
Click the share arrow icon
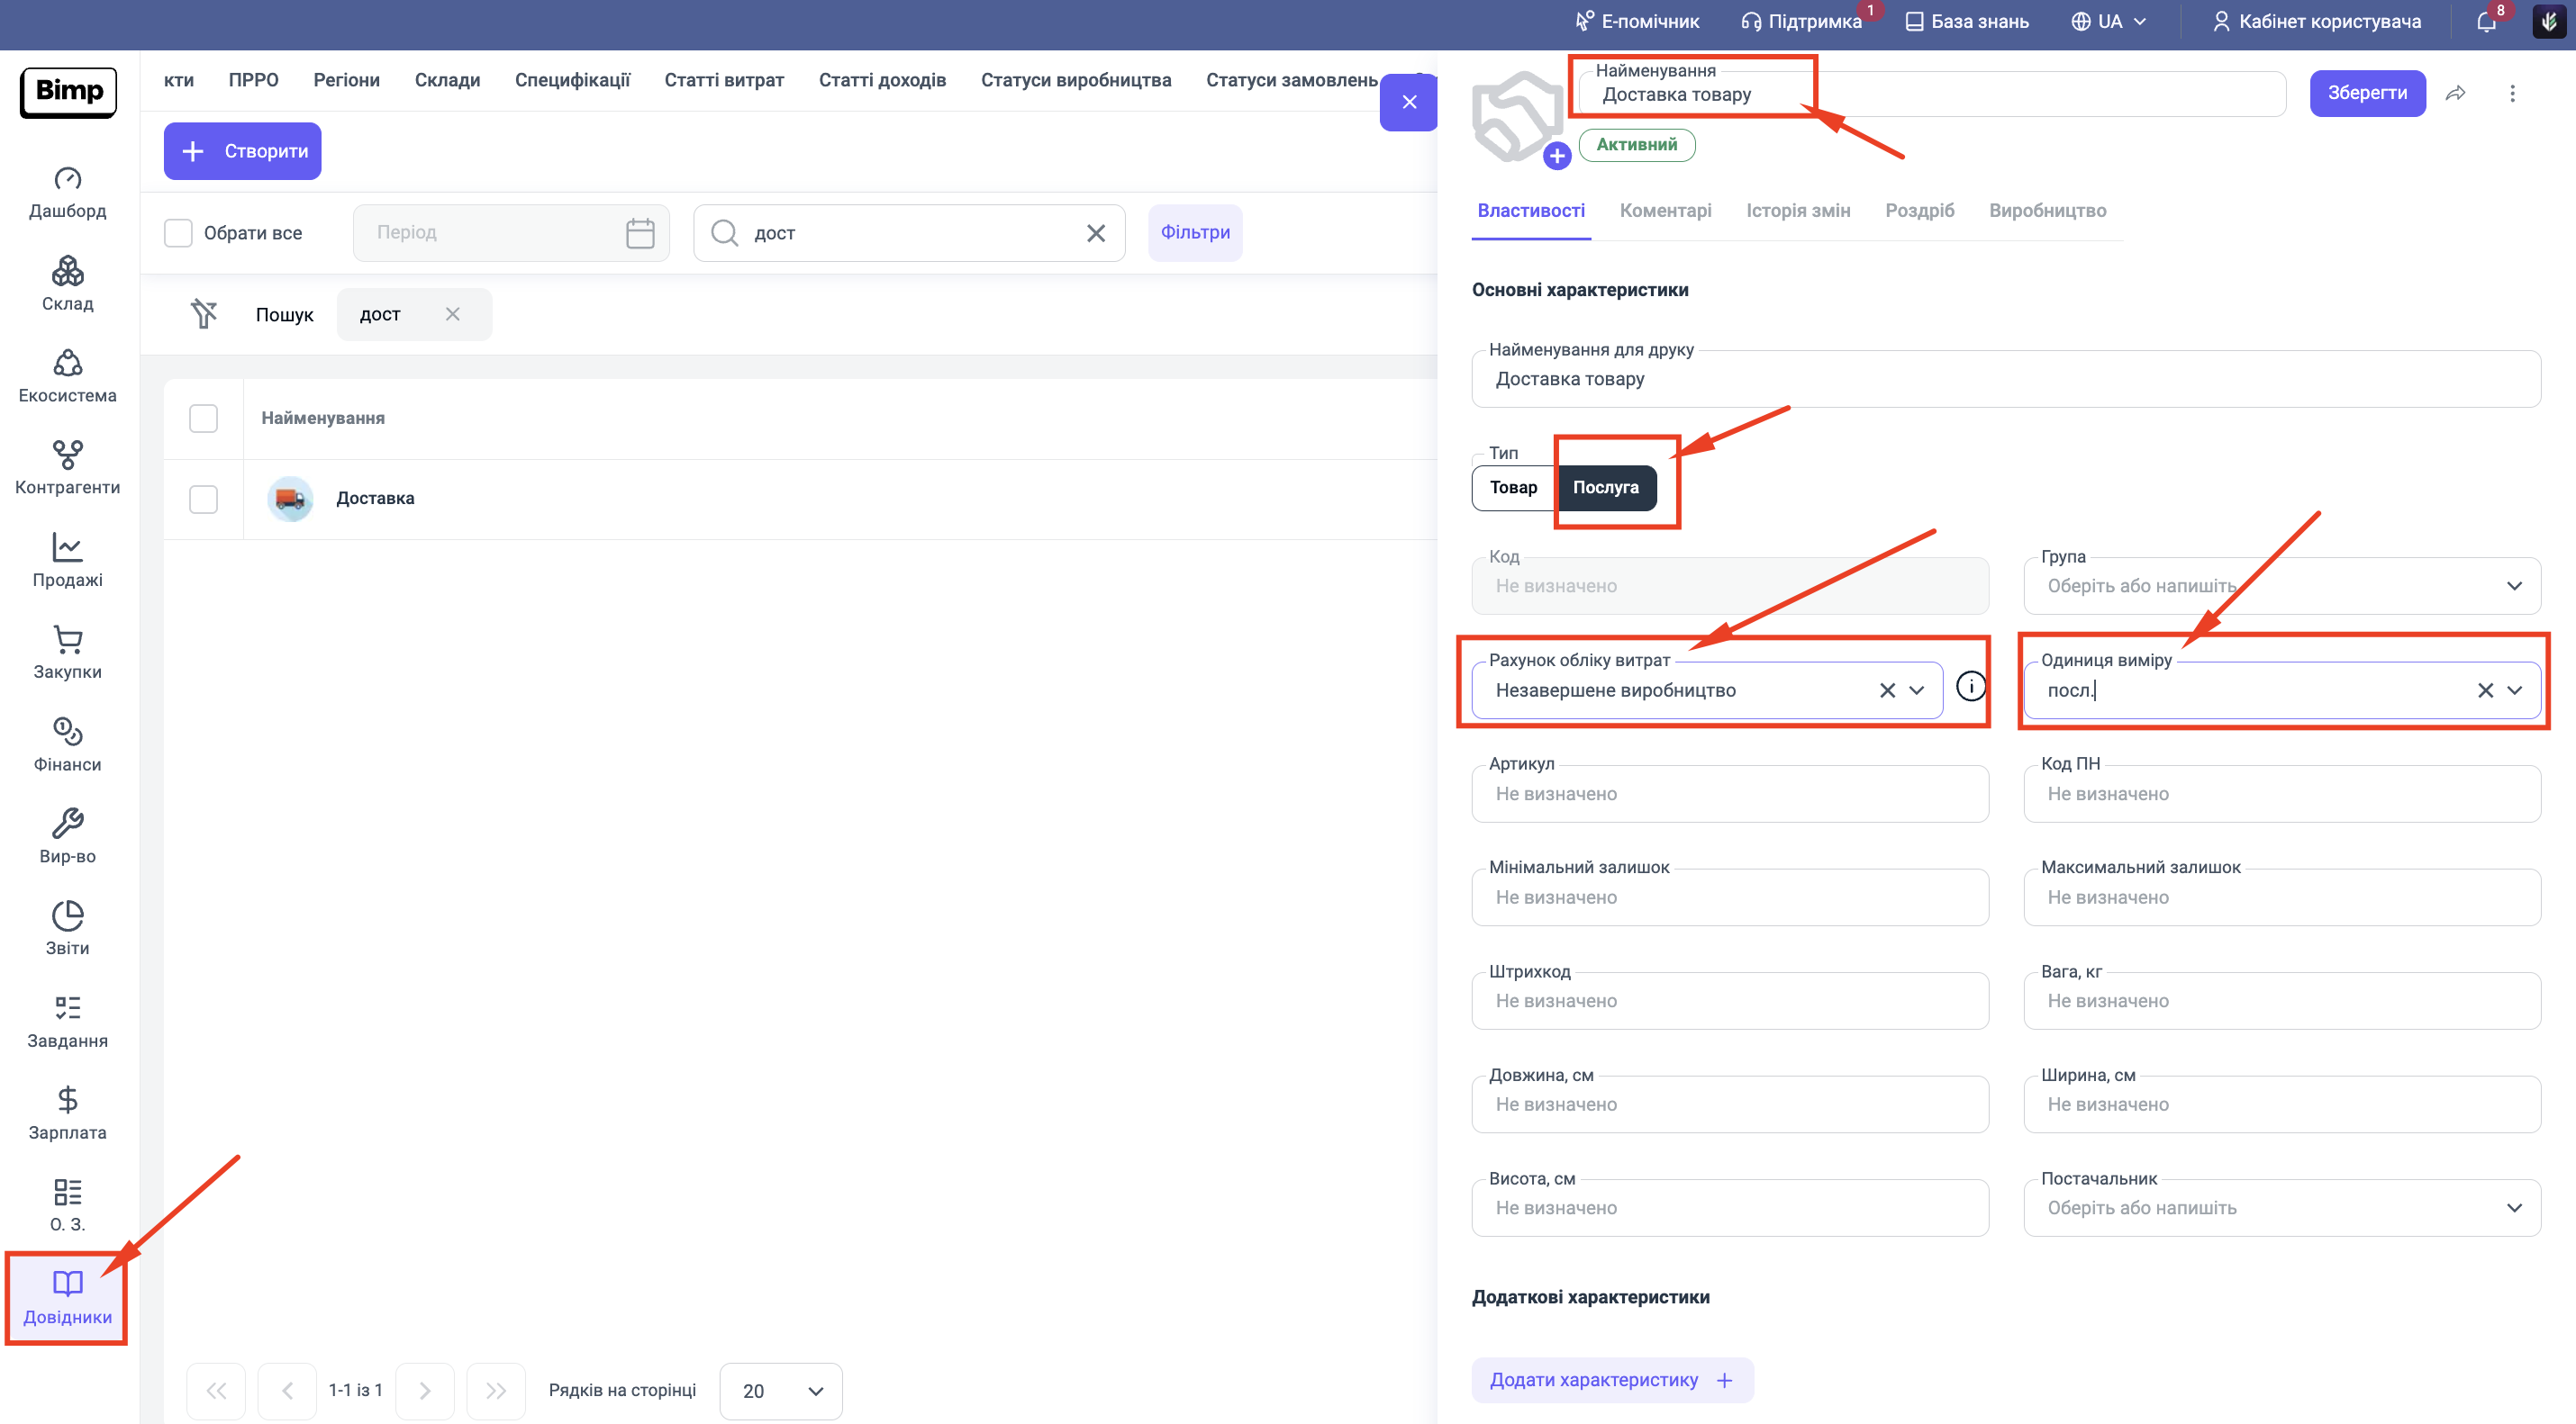(2455, 93)
